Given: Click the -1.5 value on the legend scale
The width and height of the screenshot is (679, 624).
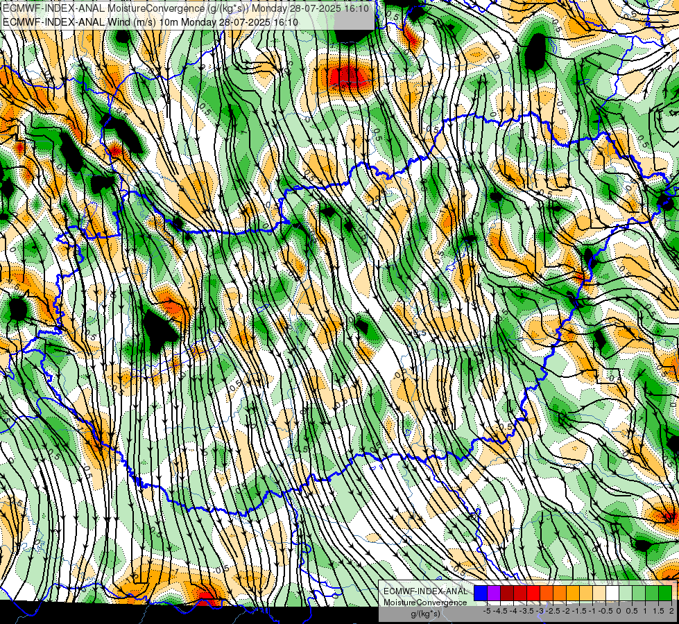Looking at the screenshot, I should coord(579,611).
